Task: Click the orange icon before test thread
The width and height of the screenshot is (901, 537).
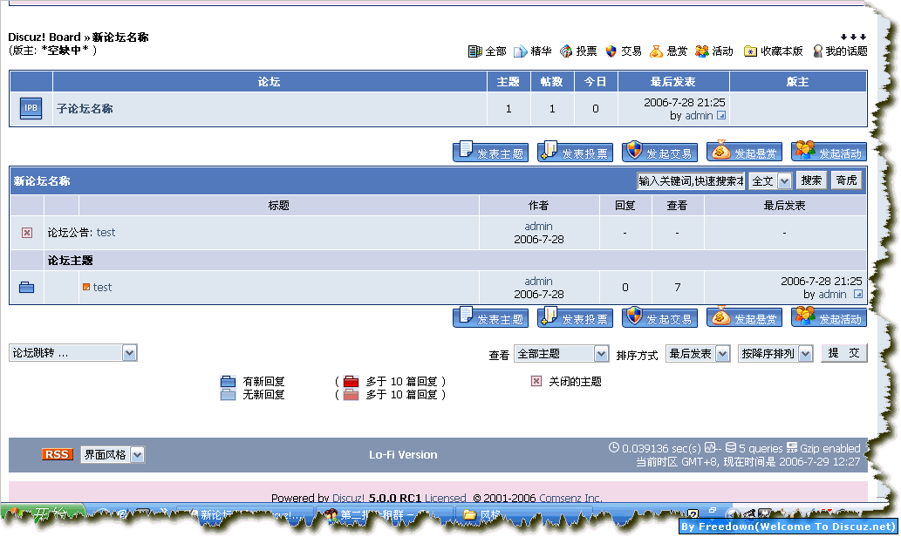Action: tap(86, 287)
